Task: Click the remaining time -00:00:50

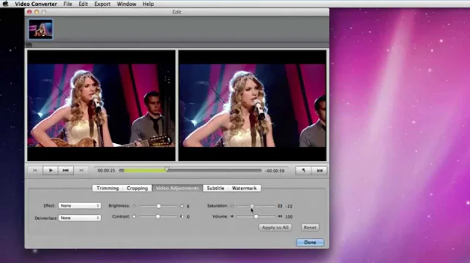Action: (x=275, y=171)
